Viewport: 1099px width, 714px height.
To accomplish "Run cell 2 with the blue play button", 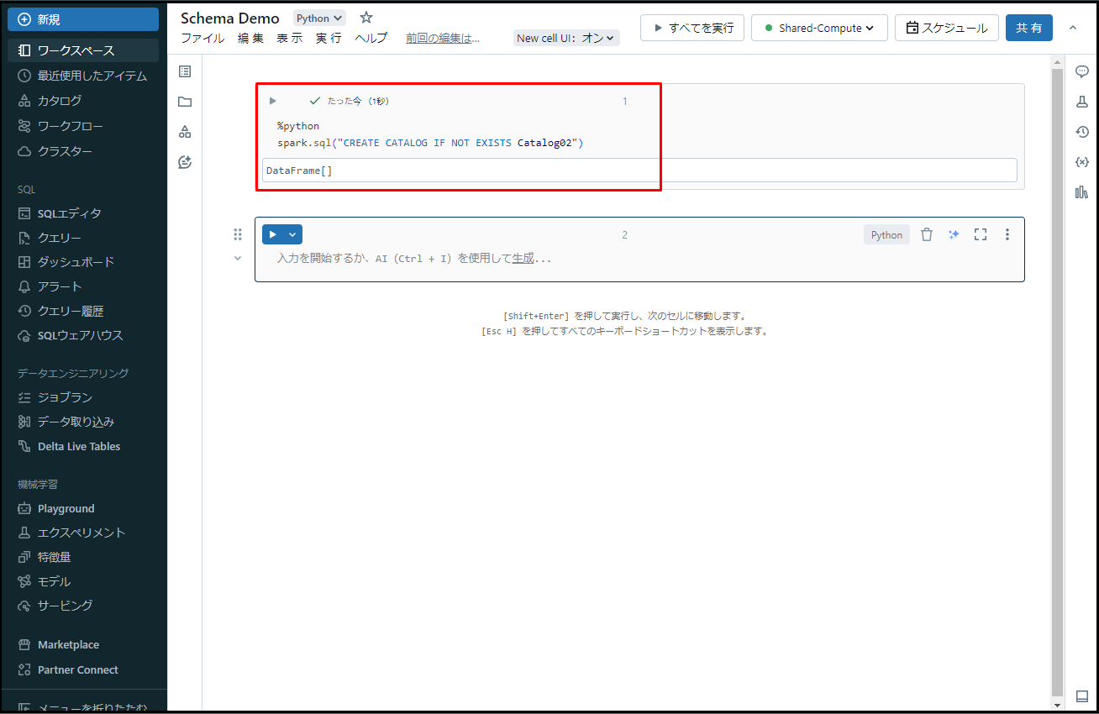I will pos(273,234).
